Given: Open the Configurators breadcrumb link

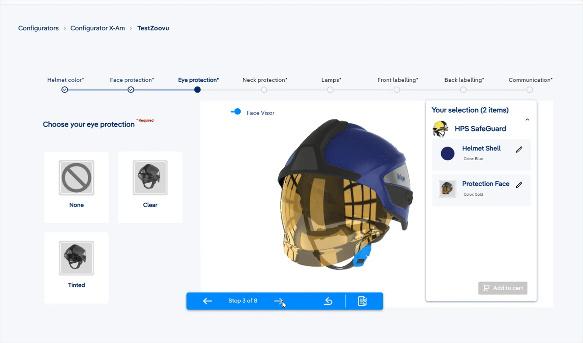Looking at the screenshot, I should tap(38, 28).
